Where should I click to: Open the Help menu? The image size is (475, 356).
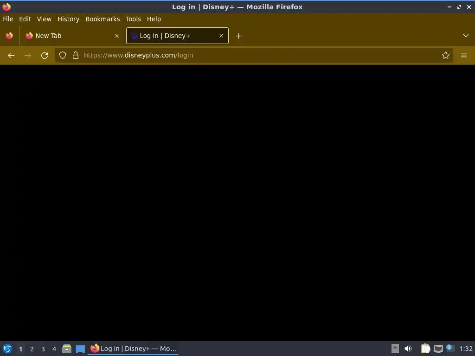pos(154,19)
